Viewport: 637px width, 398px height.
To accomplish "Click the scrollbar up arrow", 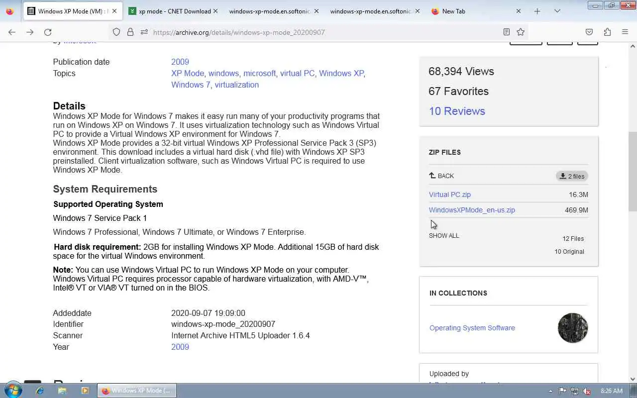I will tap(633, 46).
